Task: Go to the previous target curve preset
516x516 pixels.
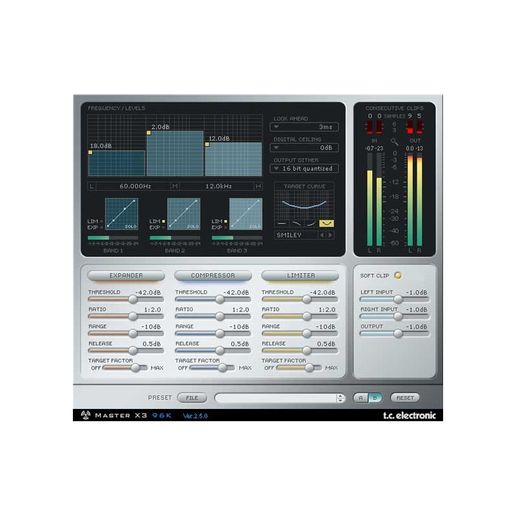Action: tap(322, 235)
